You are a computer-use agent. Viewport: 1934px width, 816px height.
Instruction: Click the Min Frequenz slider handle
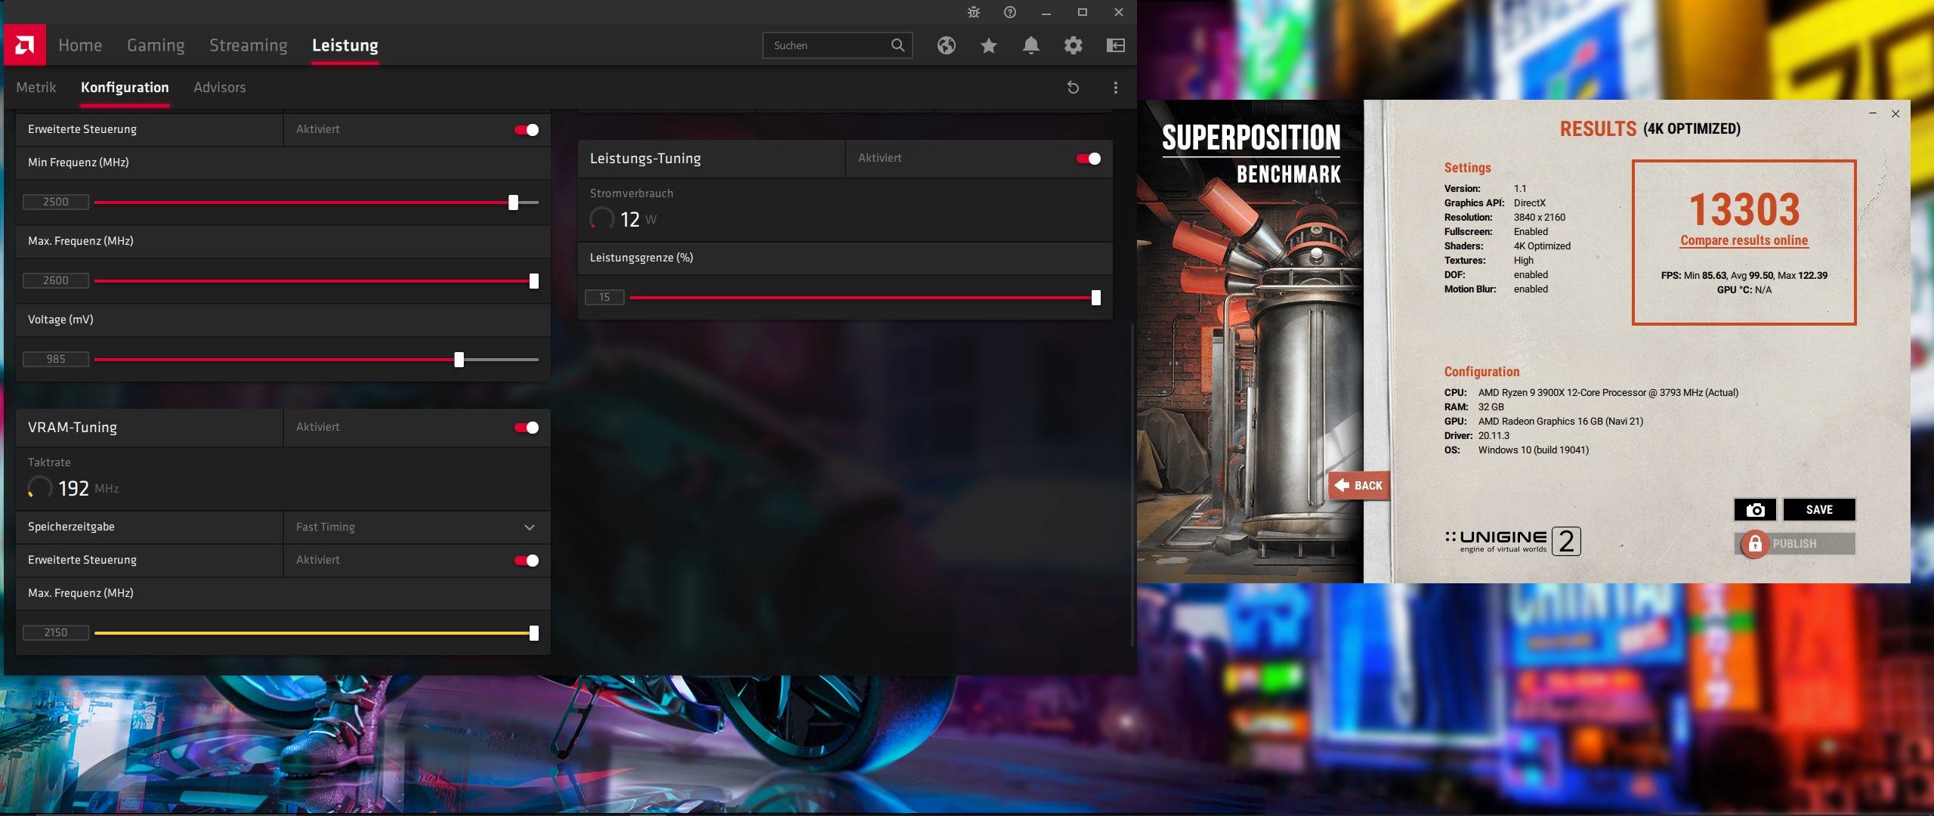coord(514,202)
